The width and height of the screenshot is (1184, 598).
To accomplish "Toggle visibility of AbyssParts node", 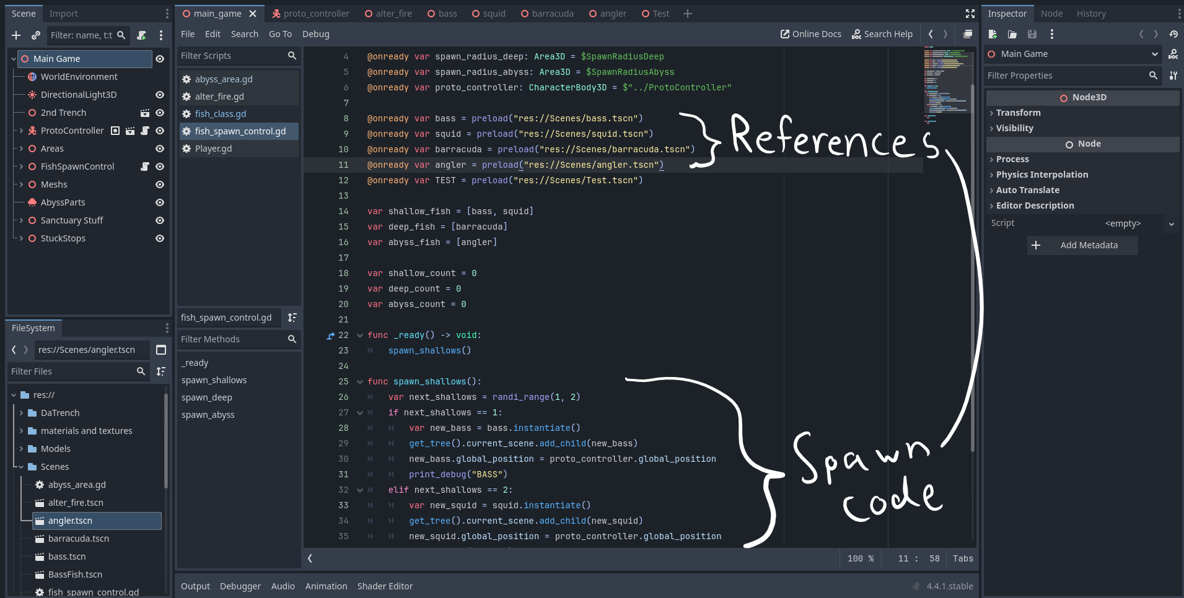I will click(160, 202).
